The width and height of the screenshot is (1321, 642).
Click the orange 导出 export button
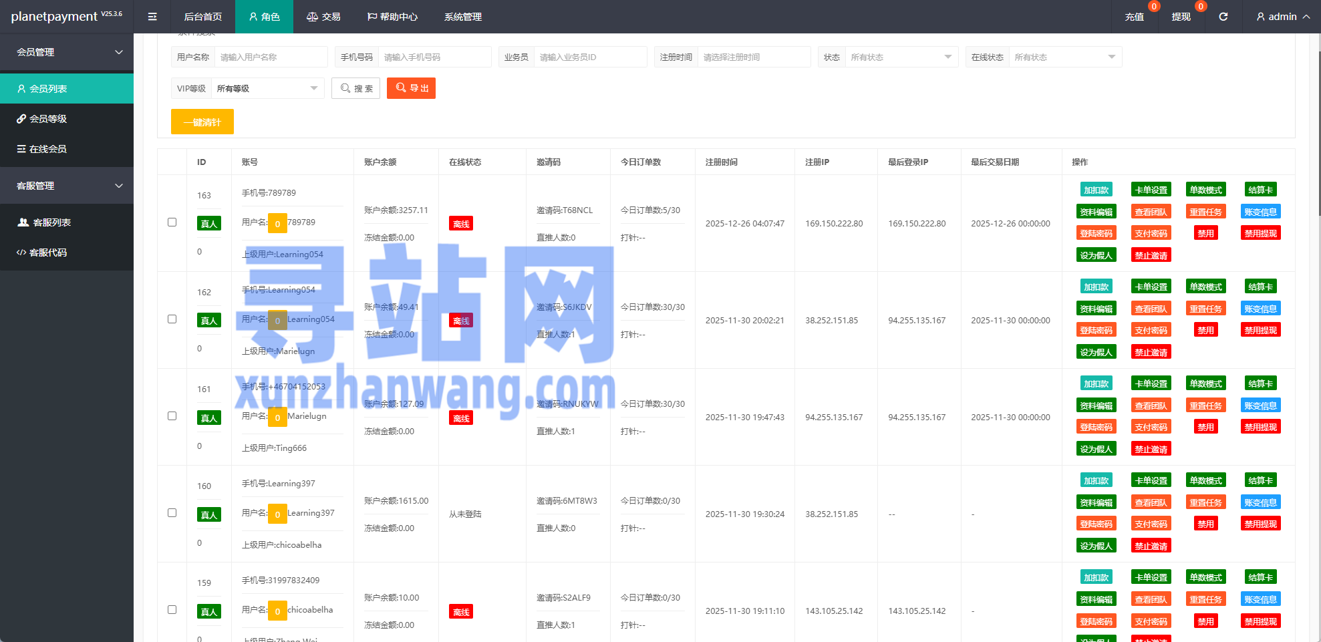(x=411, y=88)
